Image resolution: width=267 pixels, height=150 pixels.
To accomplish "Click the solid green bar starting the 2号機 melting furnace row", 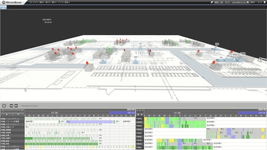I will pos(29,138).
